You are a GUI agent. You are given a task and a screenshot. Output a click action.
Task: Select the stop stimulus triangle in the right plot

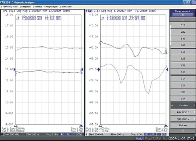pyautogui.click(x=166, y=126)
